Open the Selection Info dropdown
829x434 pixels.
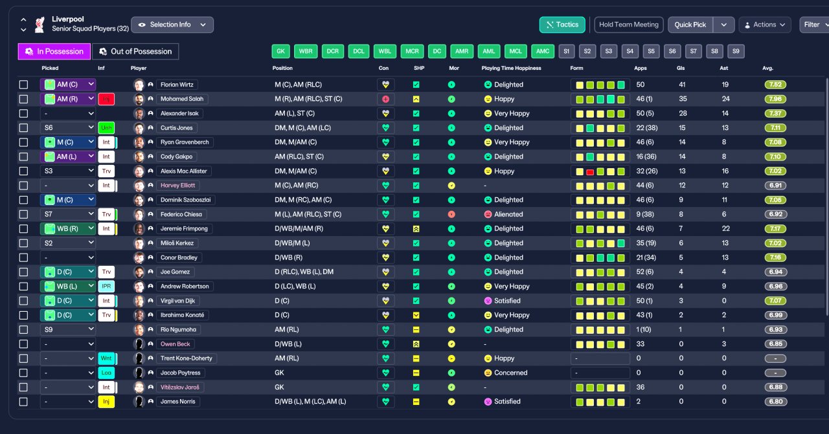tap(172, 25)
